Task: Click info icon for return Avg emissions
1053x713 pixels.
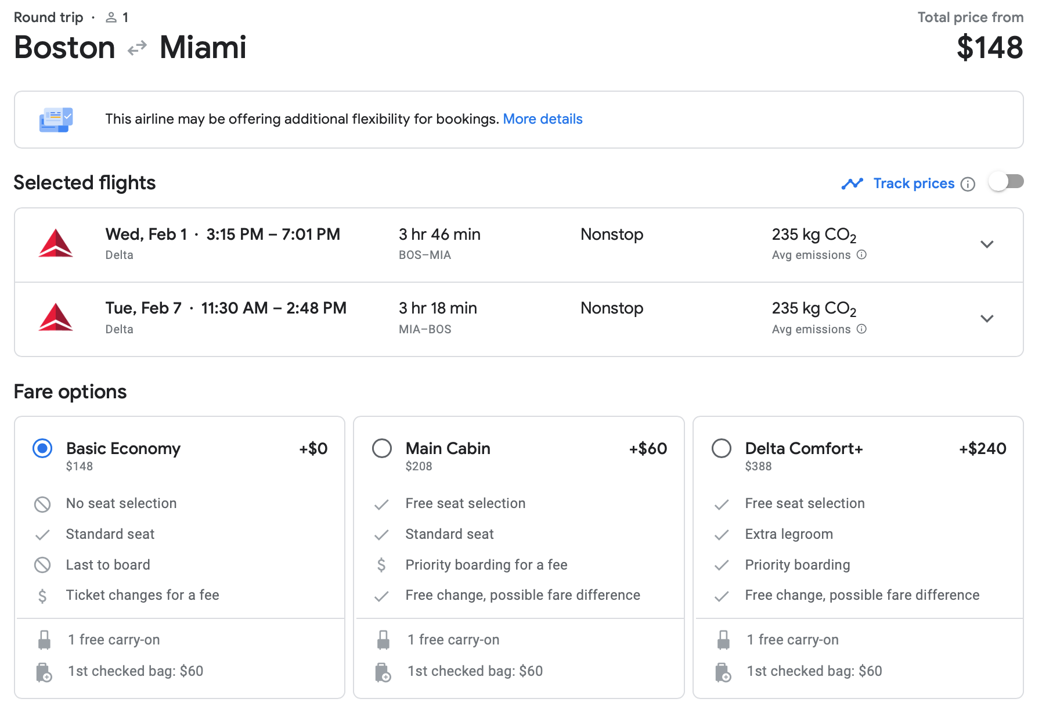Action: tap(862, 329)
